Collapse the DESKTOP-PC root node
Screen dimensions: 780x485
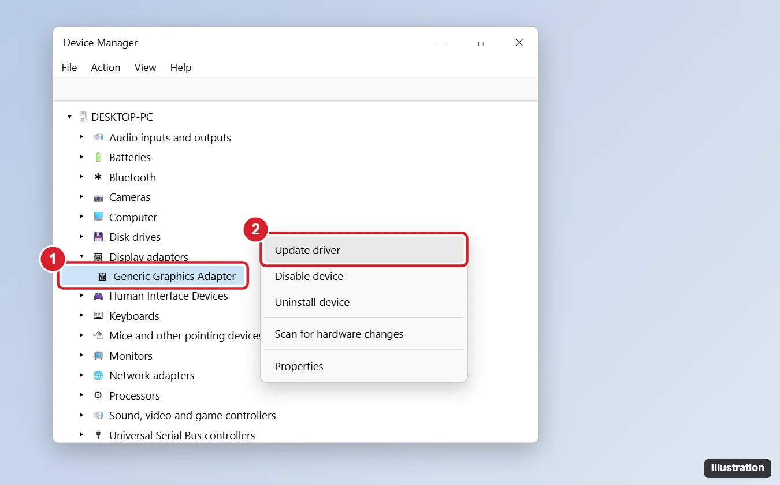tap(69, 117)
